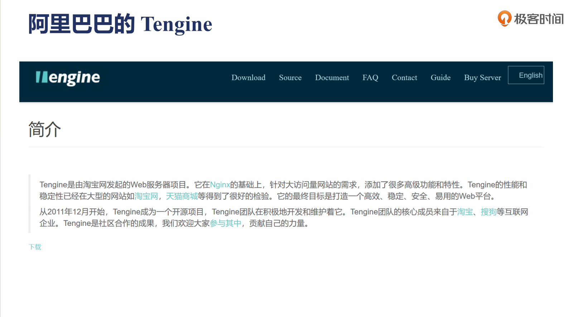Click the 阿里巴巴的 Tengine slide title
The height and width of the screenshot is (317, 573).
pyautogui.click(x=120, y=24)
